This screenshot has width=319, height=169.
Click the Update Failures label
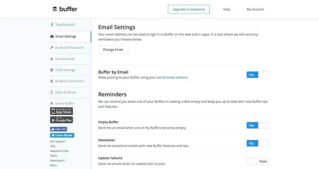point(110,158)
